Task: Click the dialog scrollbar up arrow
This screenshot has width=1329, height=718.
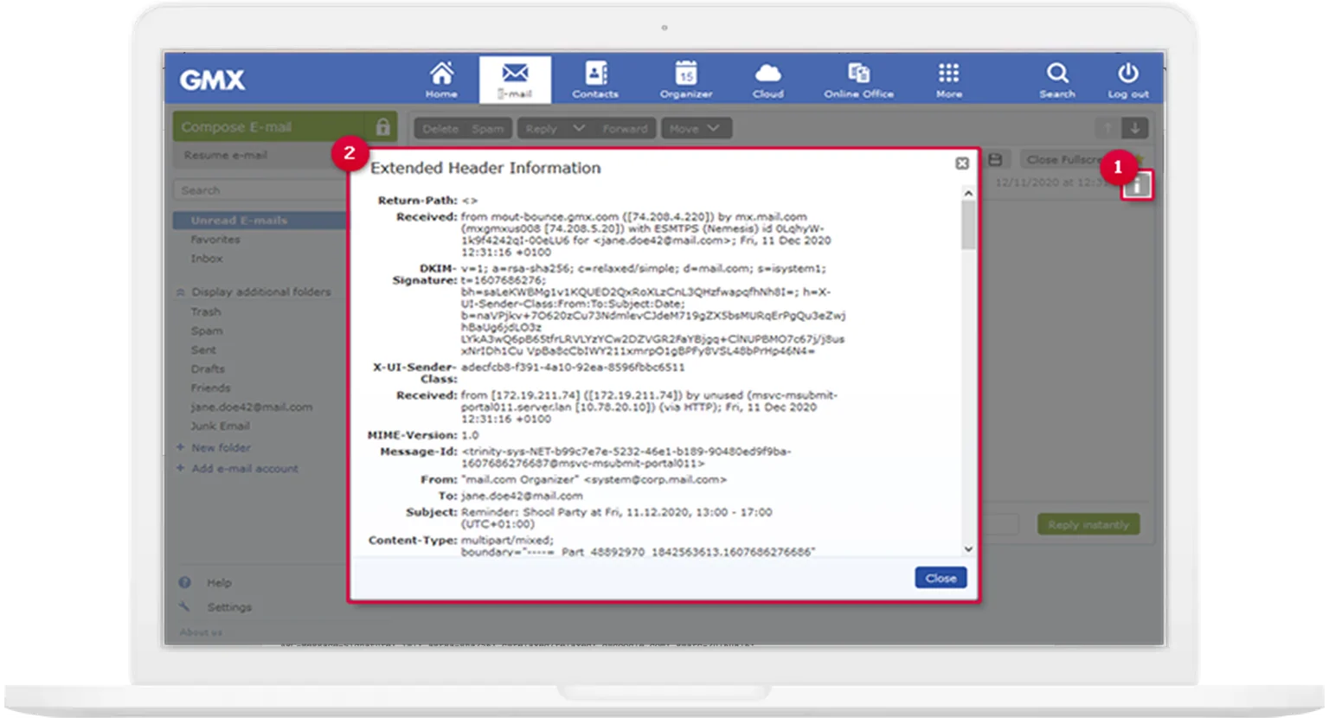Action: [x=968, y=193]
